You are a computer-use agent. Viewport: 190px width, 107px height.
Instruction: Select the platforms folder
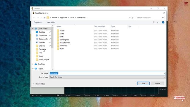pyautogui.click(x=63, y=46)
